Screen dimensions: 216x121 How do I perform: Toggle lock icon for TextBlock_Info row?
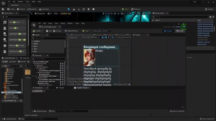(61, 76)
